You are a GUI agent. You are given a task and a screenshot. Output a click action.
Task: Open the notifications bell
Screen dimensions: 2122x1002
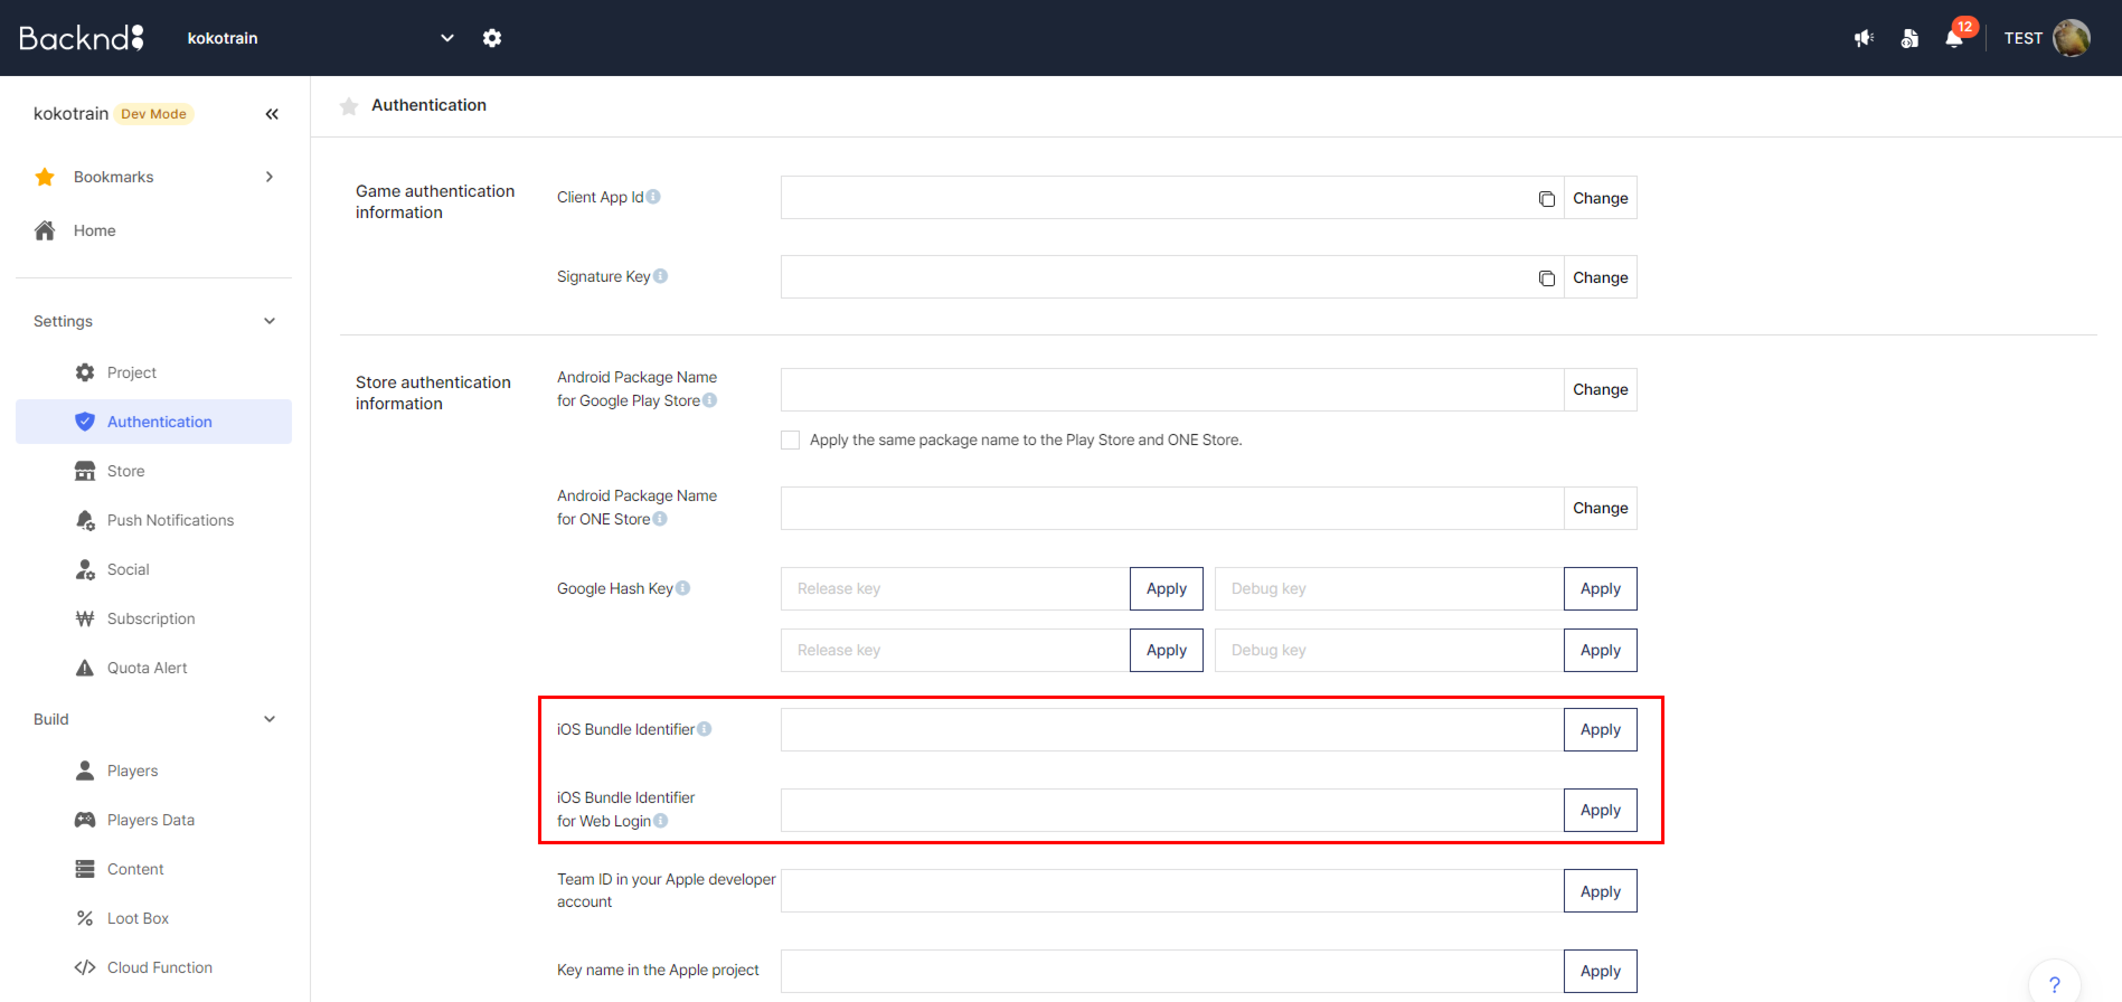tap(1954, 38)
